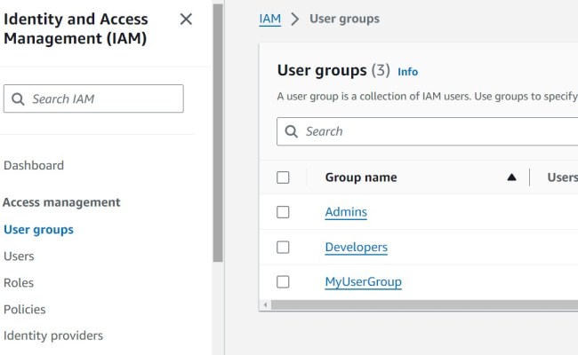Open Identity providers in the sidebar
578x355 pixels.
[53, 335]
